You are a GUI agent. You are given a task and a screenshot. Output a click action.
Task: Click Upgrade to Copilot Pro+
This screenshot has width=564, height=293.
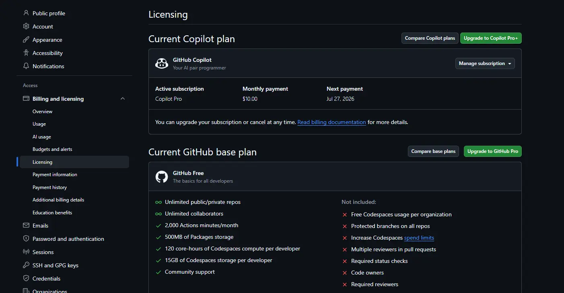(x=491, y=38)
